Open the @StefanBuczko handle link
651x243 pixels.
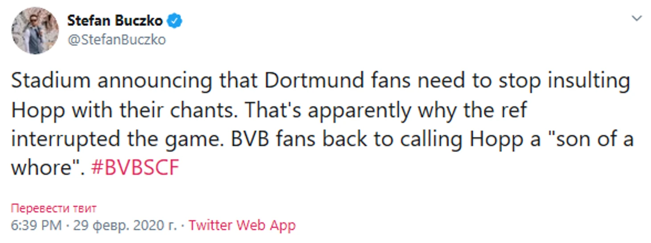[x=116, y=40]
